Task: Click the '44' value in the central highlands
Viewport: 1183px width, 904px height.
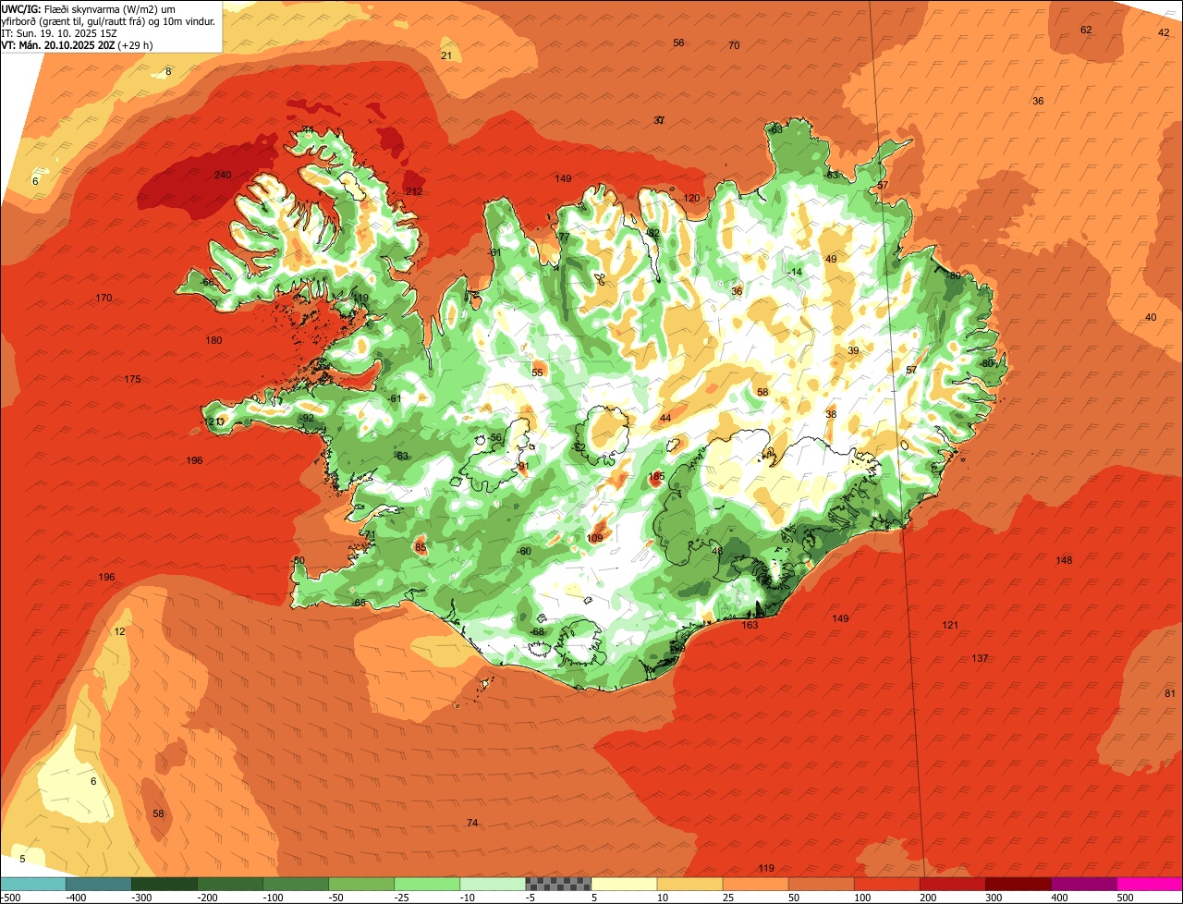Action: coord(665,418)
